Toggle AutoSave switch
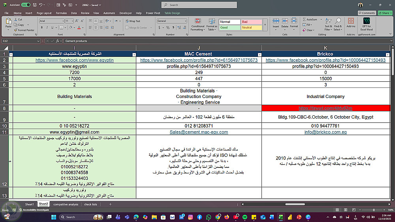Screen dimensions: 395x222 click(x=26, y=5)
